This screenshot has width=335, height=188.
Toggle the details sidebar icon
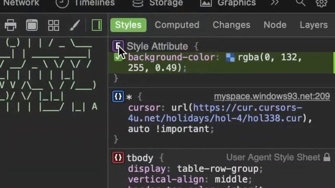96,25
